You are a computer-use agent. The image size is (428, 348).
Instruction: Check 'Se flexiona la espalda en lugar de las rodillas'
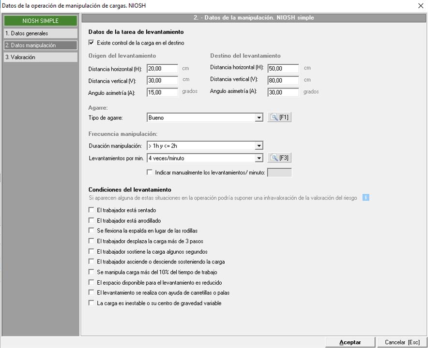click(92, 231)
